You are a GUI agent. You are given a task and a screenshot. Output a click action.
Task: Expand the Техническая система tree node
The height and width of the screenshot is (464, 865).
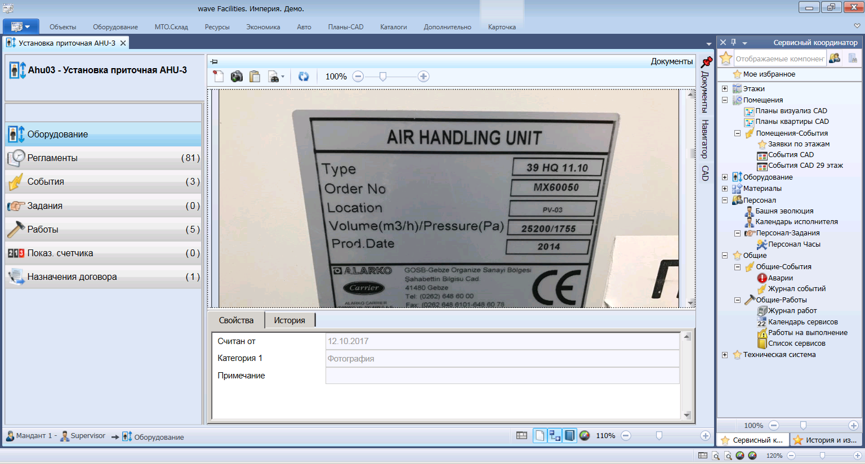(725, 355)
